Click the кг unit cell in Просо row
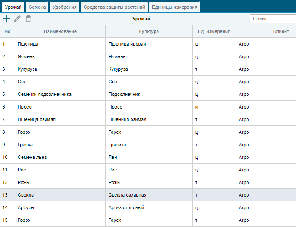Viewport: 296px width, 227px height. (214, 107)
